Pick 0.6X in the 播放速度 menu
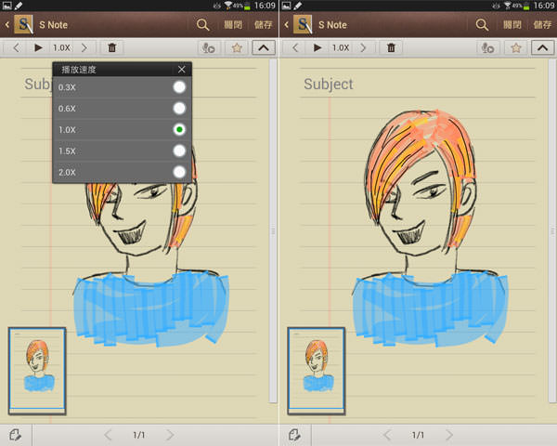 point(179,109)
